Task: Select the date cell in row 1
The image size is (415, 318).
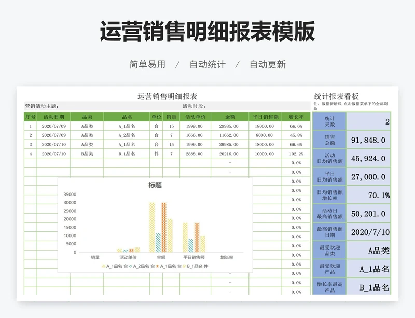Action: (x=54, y=126)
